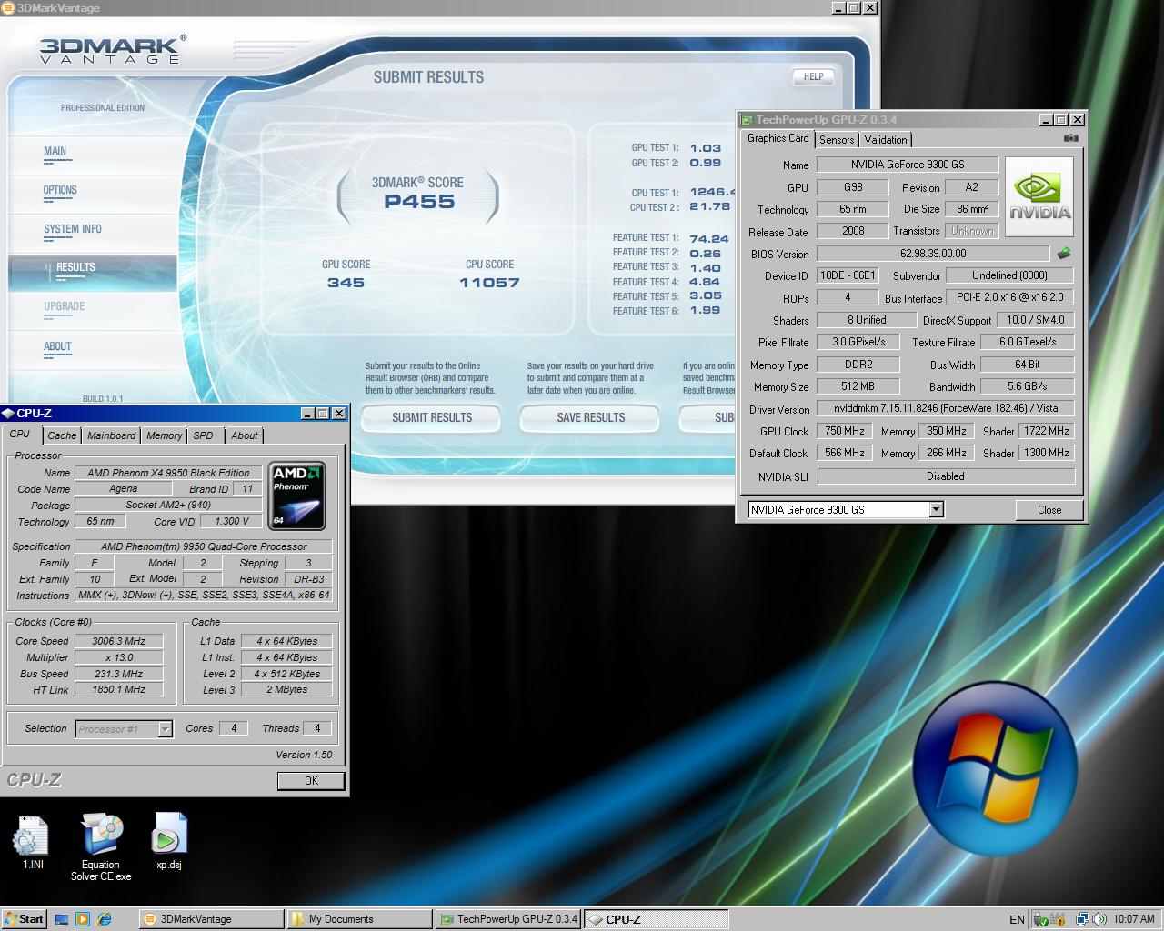Viewport: 1164px width, 931px height.
Task: Select the CPU tab in CPU-Z
Action: [x=20, y=434]
